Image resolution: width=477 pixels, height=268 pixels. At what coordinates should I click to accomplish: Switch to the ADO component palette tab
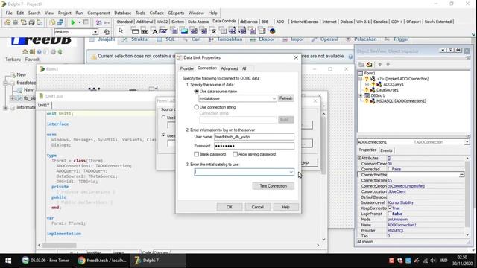point(280,22)
